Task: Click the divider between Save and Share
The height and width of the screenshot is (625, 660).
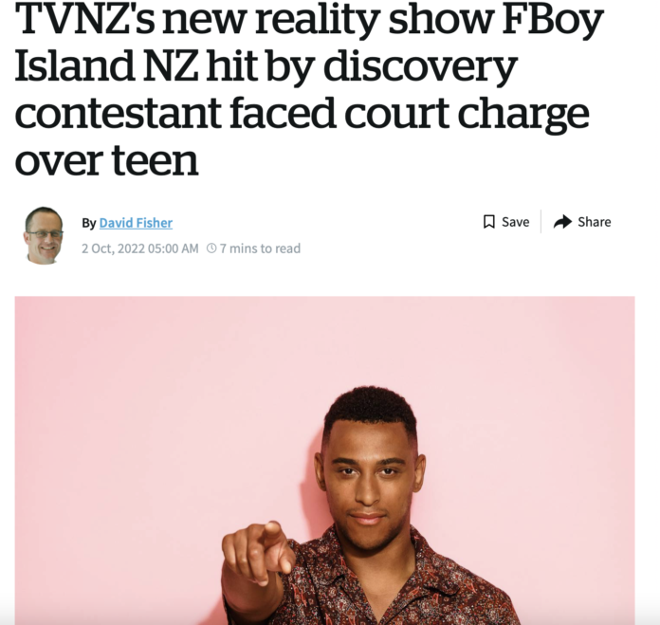Action: [541, 221]
